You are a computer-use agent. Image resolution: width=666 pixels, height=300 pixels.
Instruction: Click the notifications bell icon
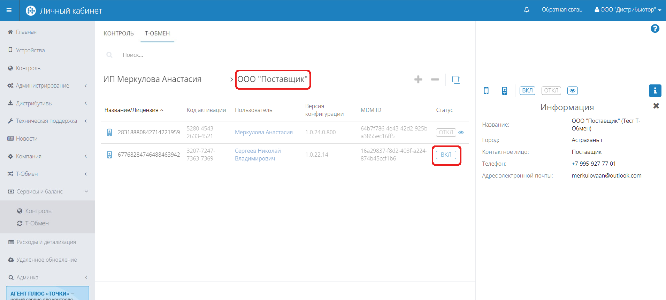526,10
